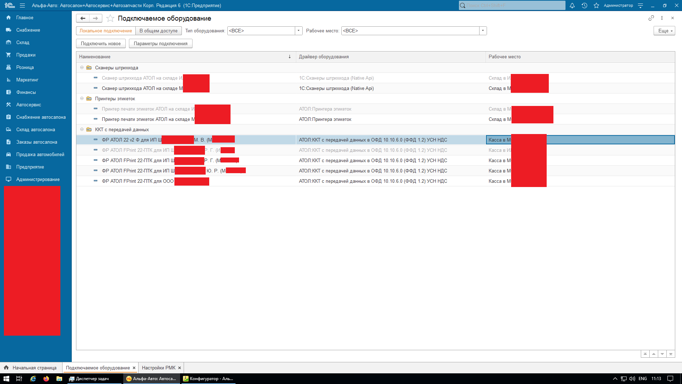This screenshot has height=384, width=682.
Task: Select ФР АТОЛ FPrint 22-ПТК для ООО row
Action: [x=375, y=181]
